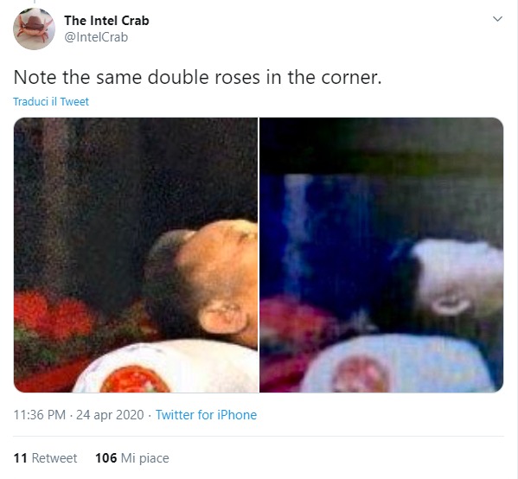View the 11 Retweet list
Screen dimensions: 518x479
(x=45, y=458)
